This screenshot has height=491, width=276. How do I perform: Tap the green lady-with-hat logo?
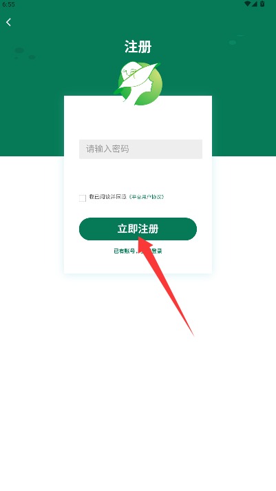(138, 83)
